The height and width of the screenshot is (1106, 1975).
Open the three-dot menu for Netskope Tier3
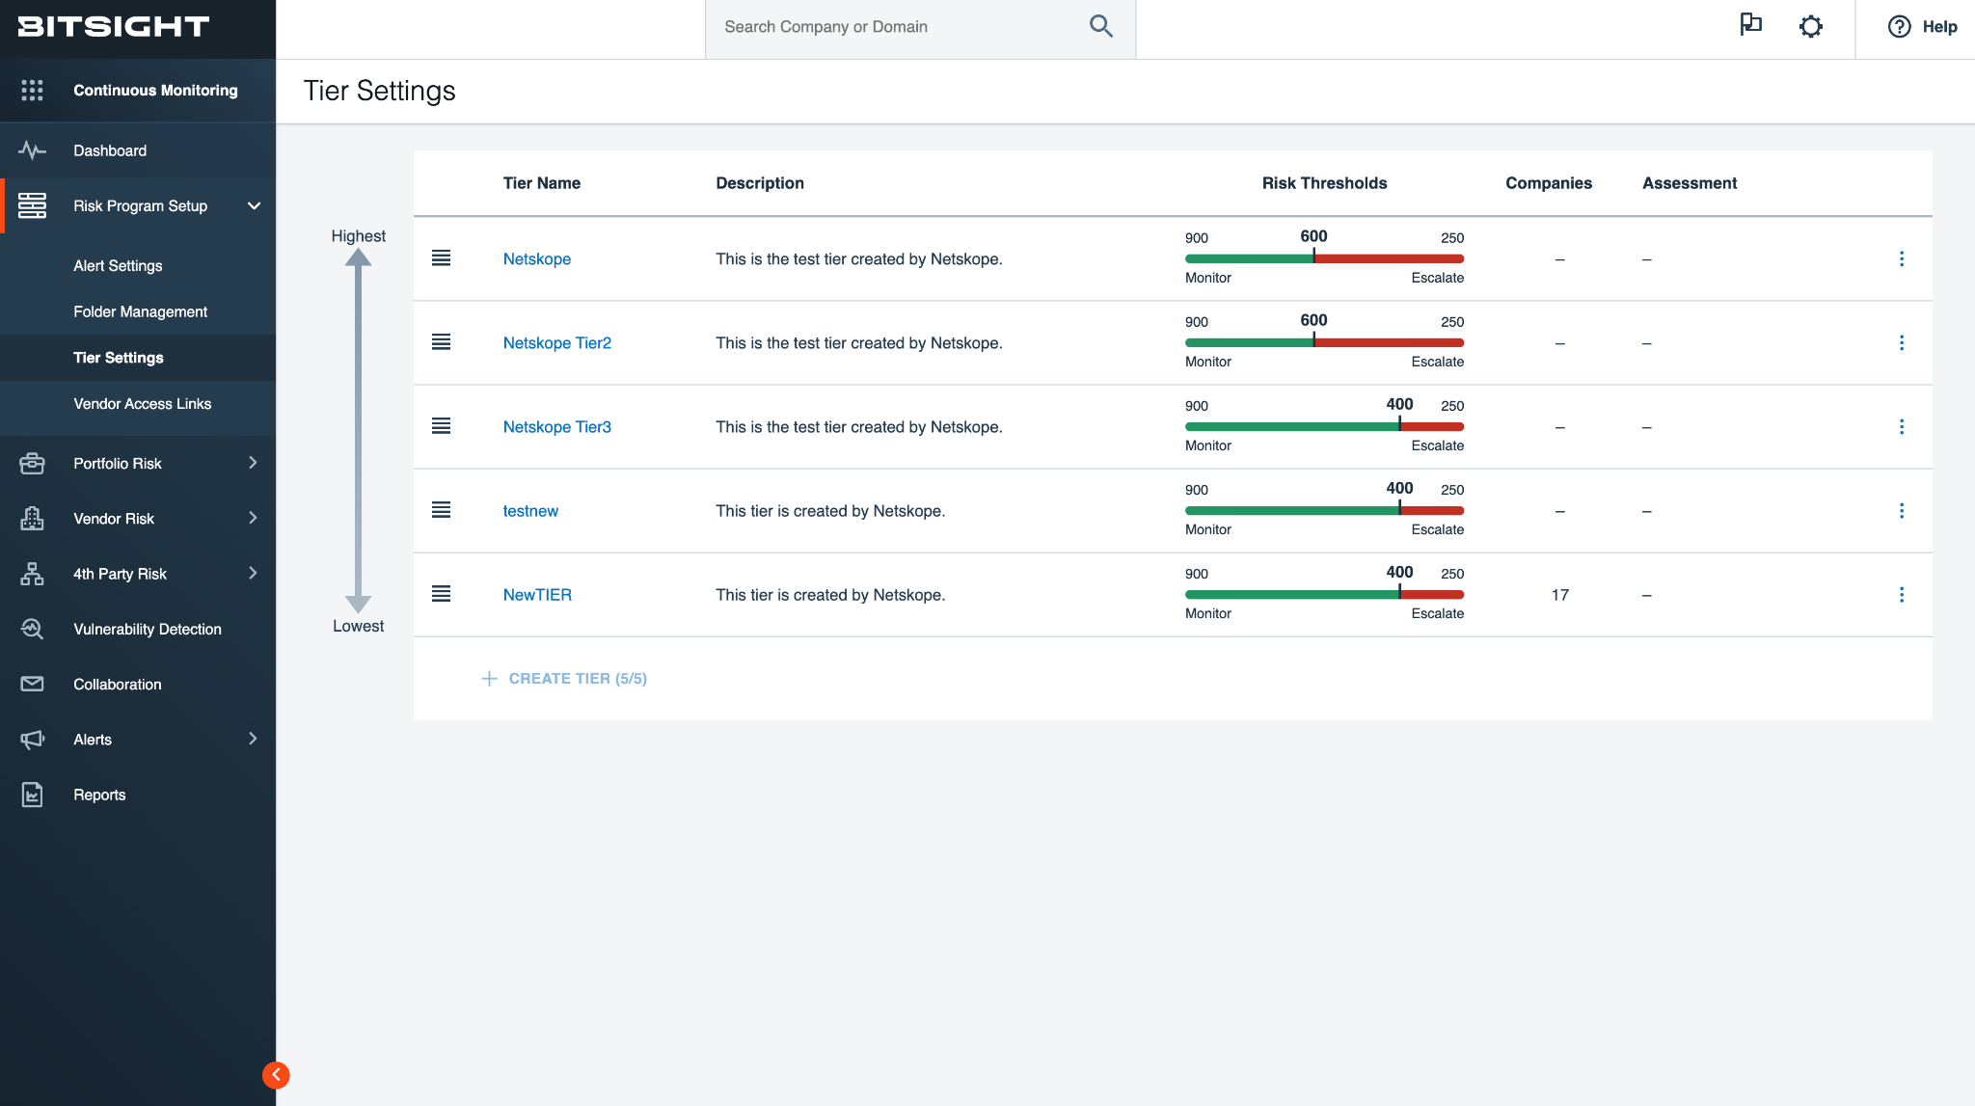[x=1901, y=426]
